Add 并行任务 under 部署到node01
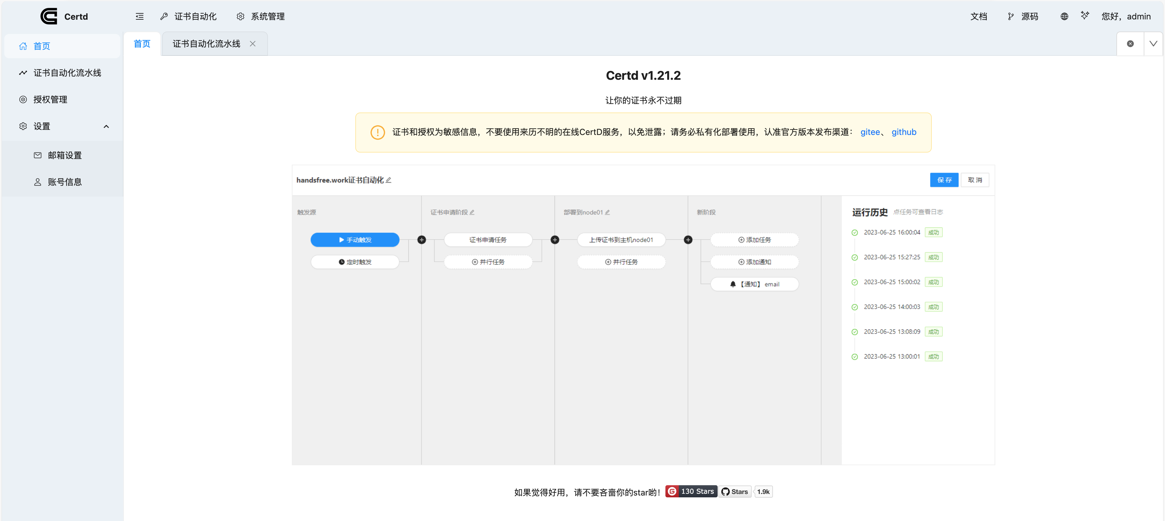Image resolution: width=1165 pixels, height=521 pixels. point(621,262)
